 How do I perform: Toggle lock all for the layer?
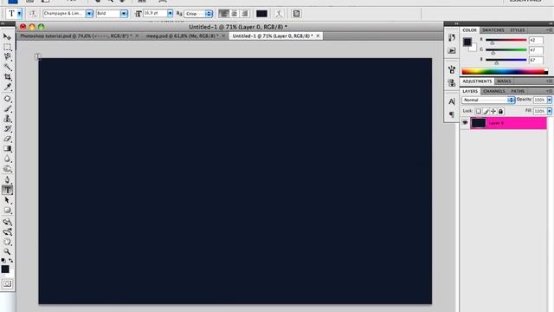click(x=500, y=111)
